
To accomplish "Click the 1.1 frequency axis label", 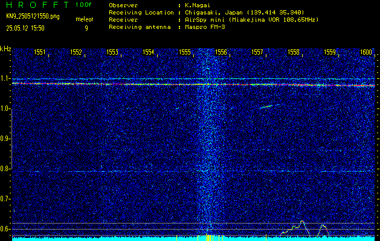I will (x=5, y=78).
